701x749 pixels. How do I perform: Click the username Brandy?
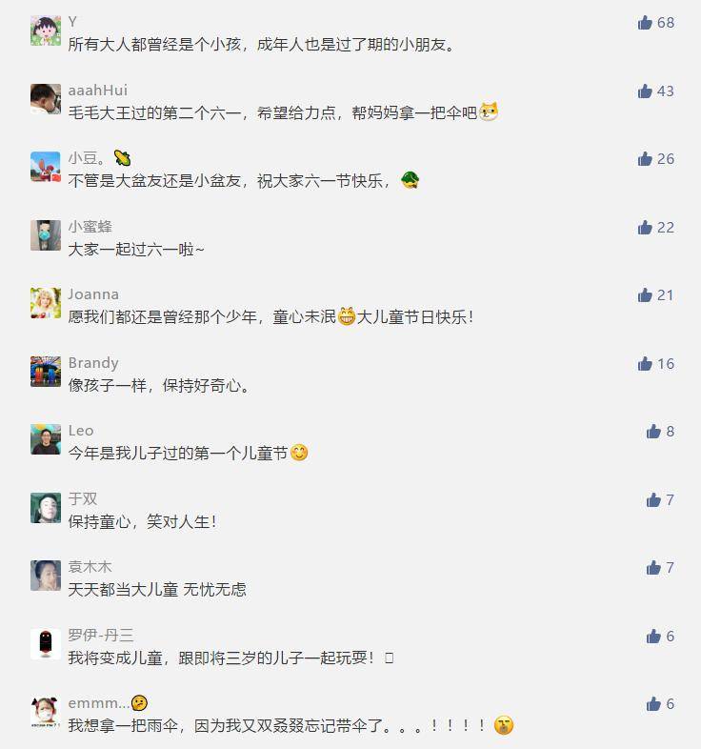[x=93, y=363]
